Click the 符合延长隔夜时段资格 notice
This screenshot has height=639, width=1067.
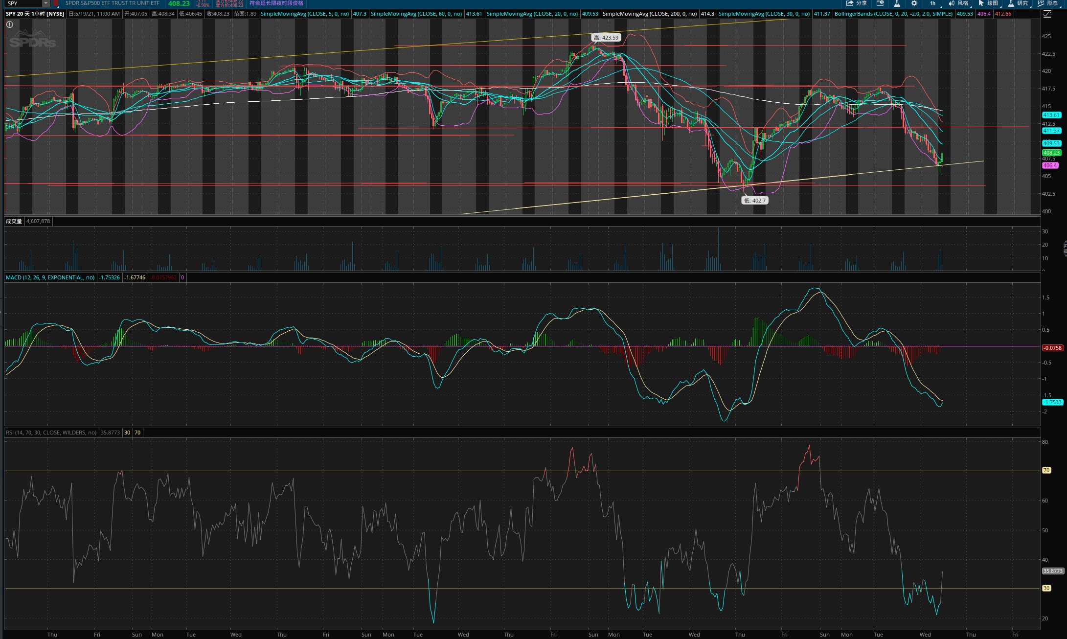pyautogui.click(x=276, y=3)
